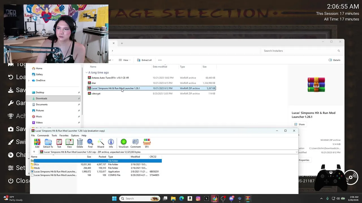Sort archive list by Packed column
This screenshot has width=362, height=203.
[102, 157]
